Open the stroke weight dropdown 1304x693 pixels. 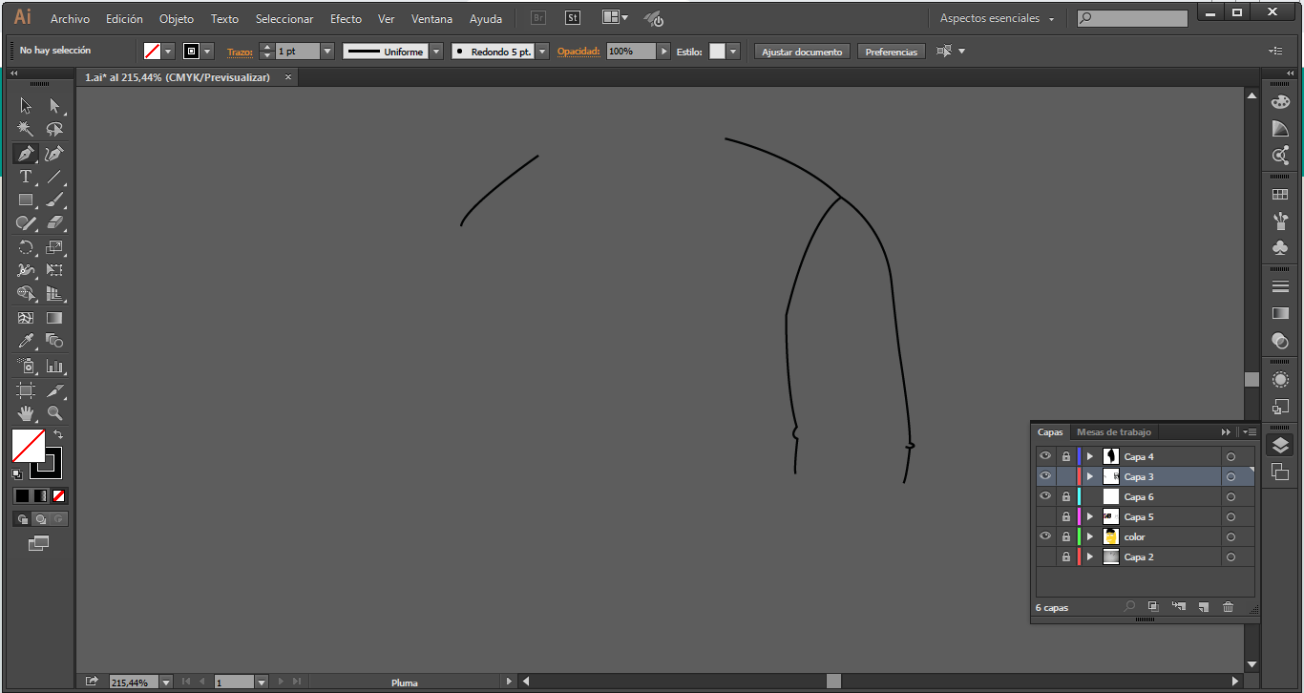click(327, 52)
